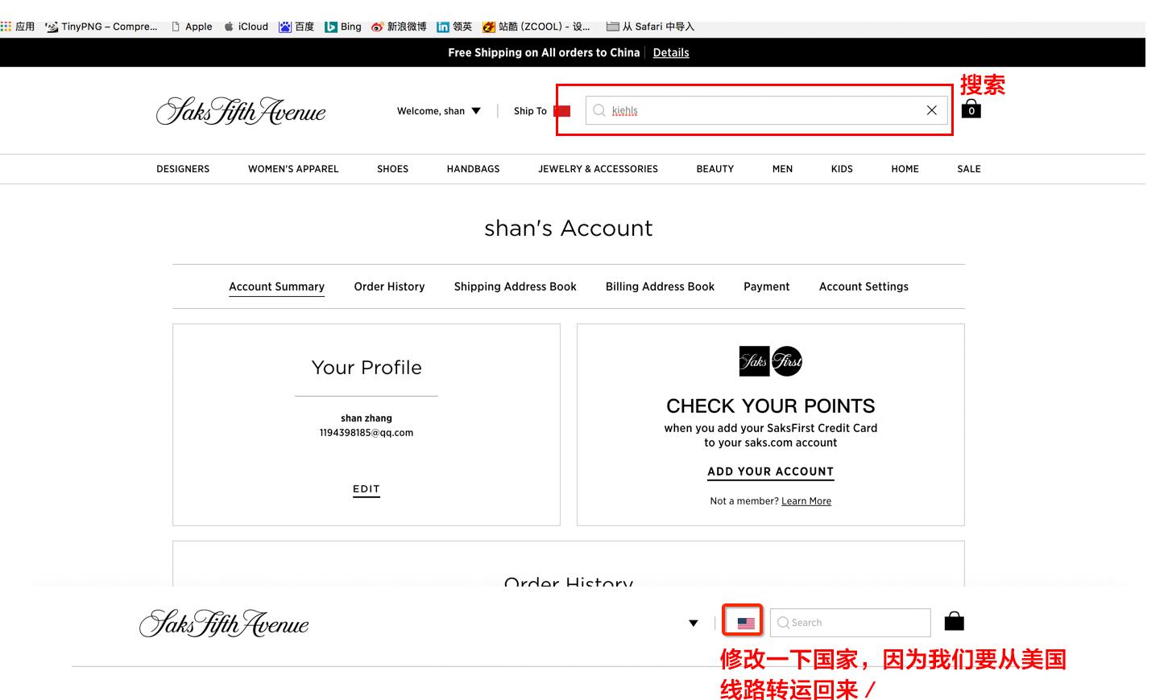This screenshot has width=1168, height=700.
Task: Open the 领英 LinkedIn bookmark
Action: pyautogui.click(x=454, y=27)
